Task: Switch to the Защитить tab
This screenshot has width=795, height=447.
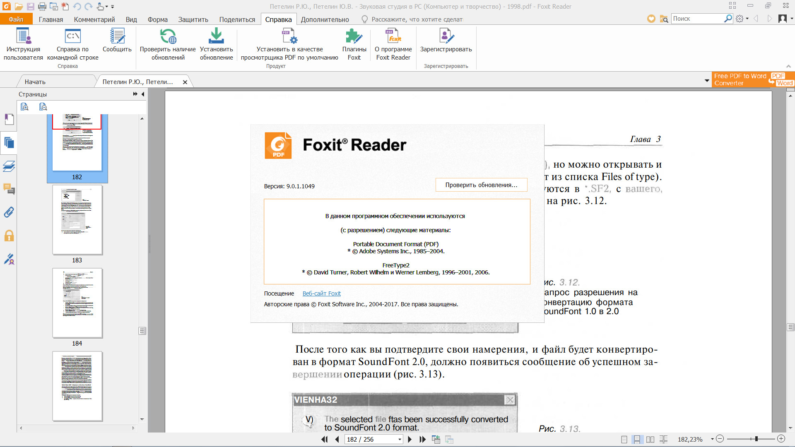Action: [x=193, y=19]
